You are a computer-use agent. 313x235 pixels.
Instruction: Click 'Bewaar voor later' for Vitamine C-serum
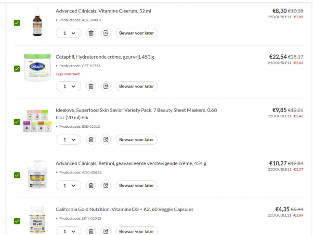[136, 33]
